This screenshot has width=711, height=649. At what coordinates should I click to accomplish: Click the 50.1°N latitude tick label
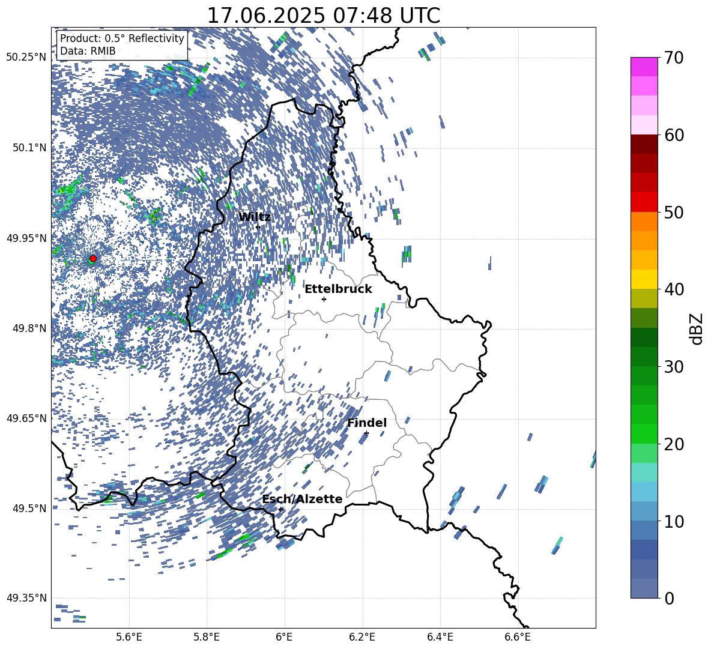[x=29, y=148]
